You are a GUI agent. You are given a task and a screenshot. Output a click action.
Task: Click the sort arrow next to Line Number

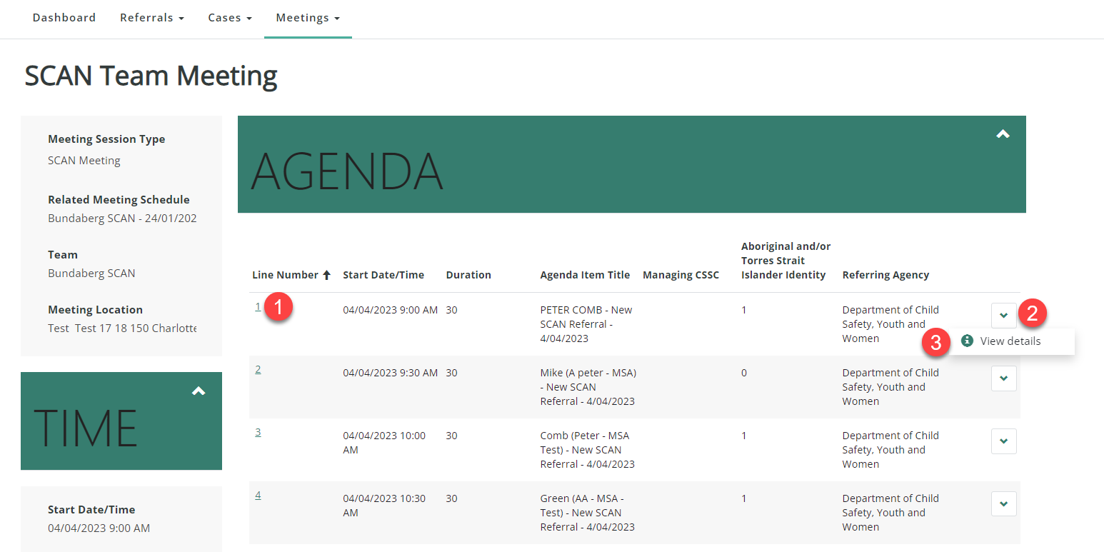coord(327,275)
